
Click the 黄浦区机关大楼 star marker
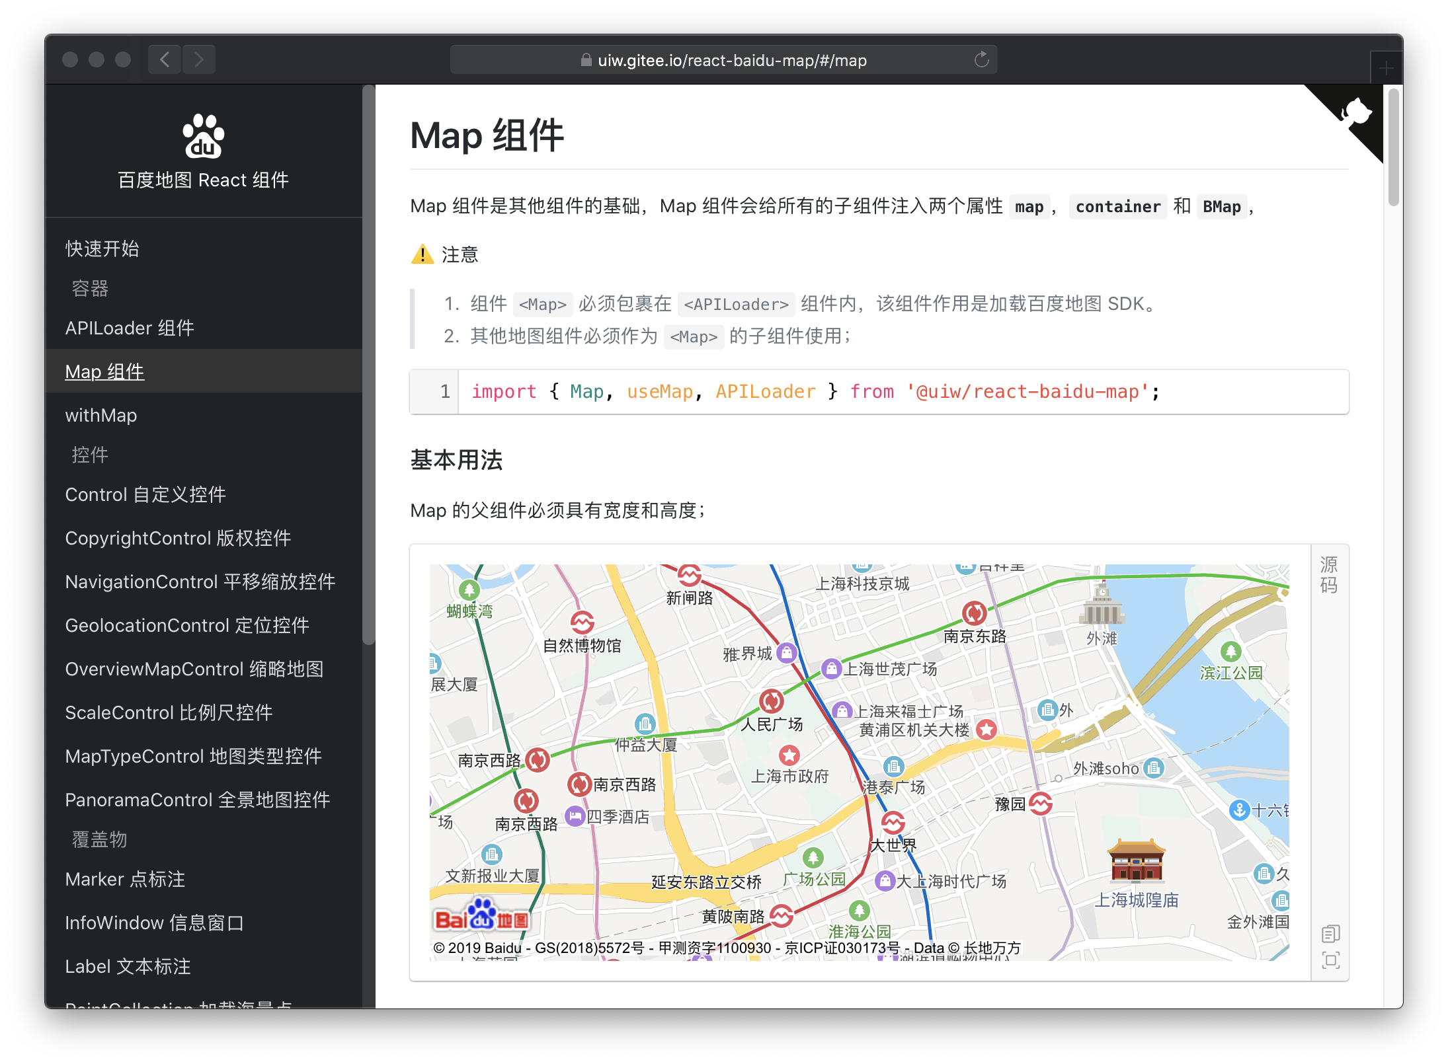tap(986, 730)
